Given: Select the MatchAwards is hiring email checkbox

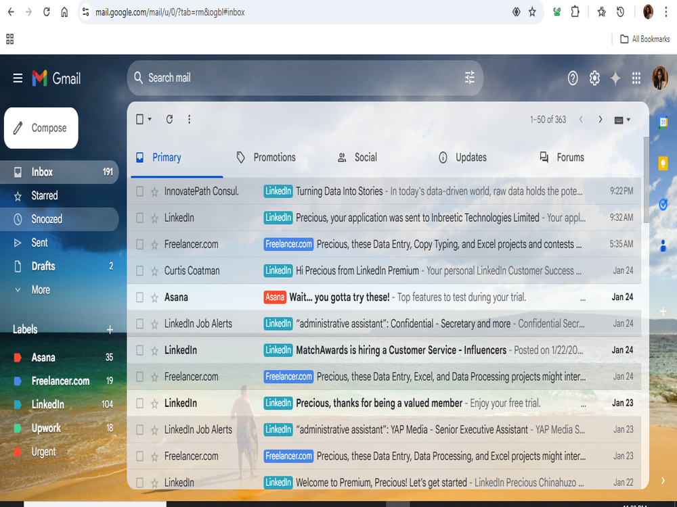Looking at the screenshot, I should pos(139,350).
